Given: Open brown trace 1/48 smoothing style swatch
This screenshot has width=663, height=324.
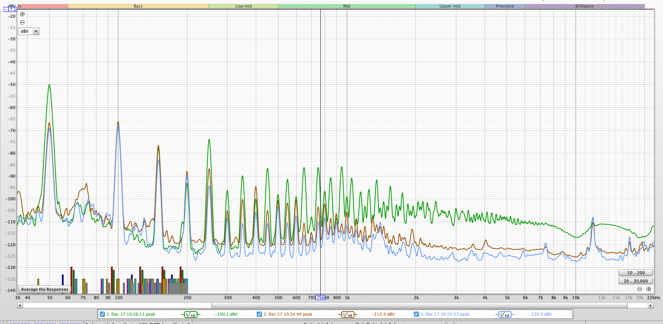Looking at the screenshot, I should click(348, 314).
